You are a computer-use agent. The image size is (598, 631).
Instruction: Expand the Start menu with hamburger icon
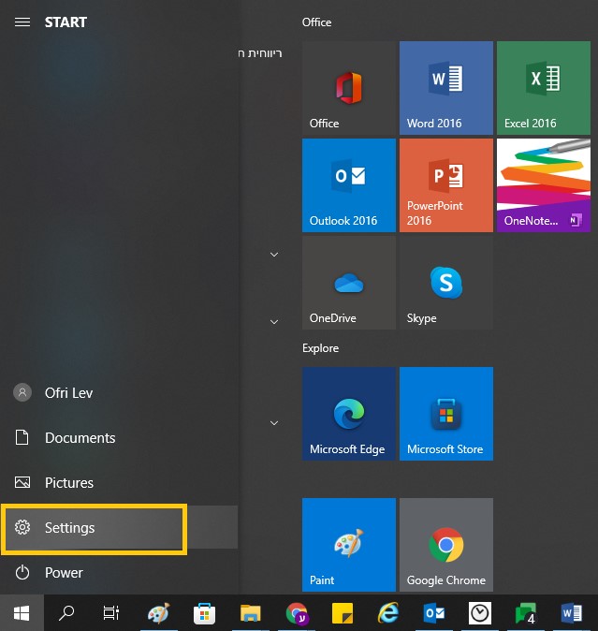point(22,22)
